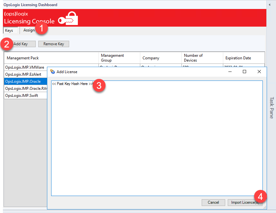Expand the Task Pane arrow
276x213 pixels.
click(x=270, y=5)
